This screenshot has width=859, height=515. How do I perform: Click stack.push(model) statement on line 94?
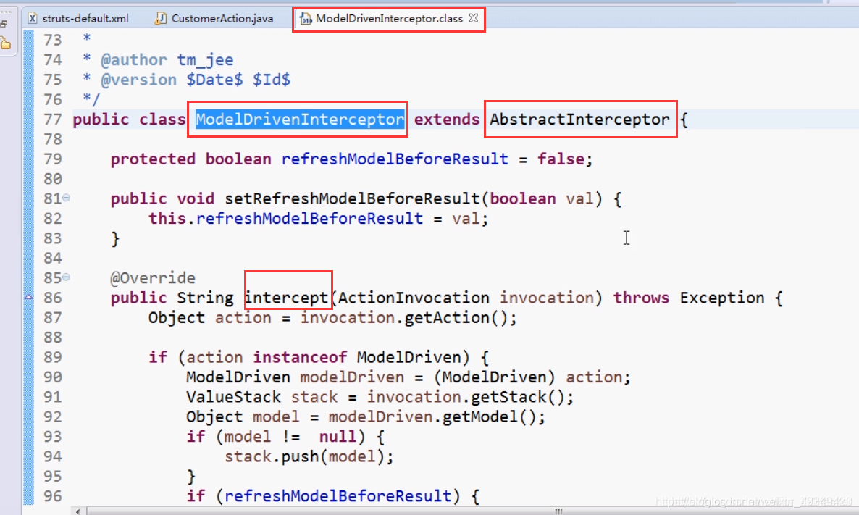coord(309,456)
